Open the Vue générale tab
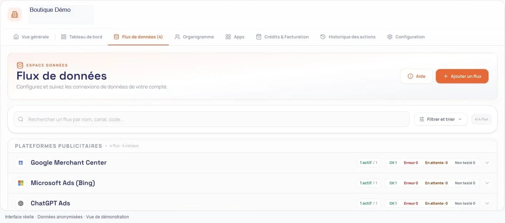Image resolution: width=505 pixels, height=223 pixels. pos(31,37)
